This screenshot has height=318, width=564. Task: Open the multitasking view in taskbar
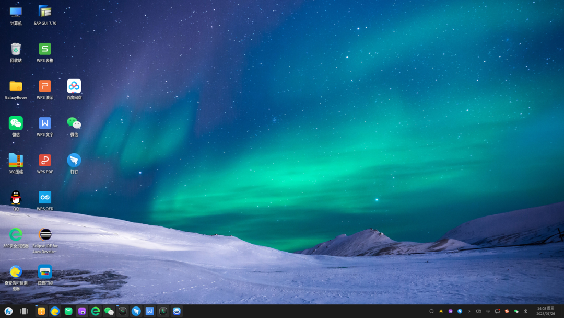24,311
